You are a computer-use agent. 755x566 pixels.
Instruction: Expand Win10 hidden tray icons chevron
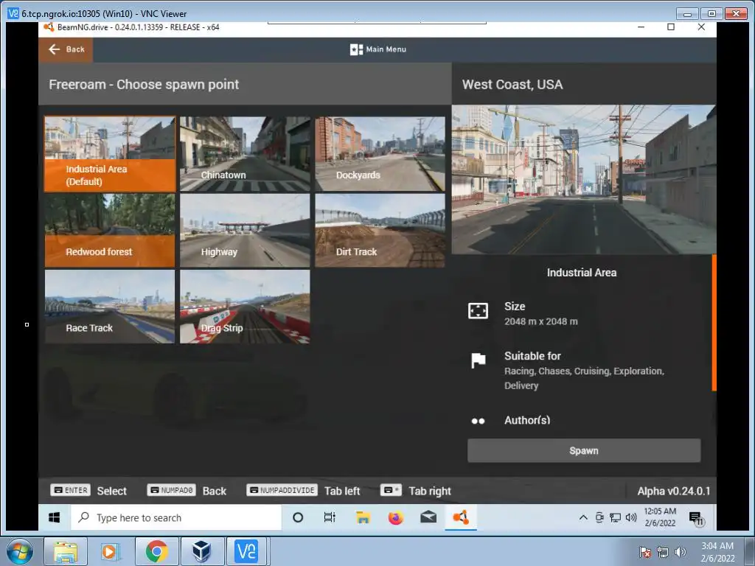583,517
